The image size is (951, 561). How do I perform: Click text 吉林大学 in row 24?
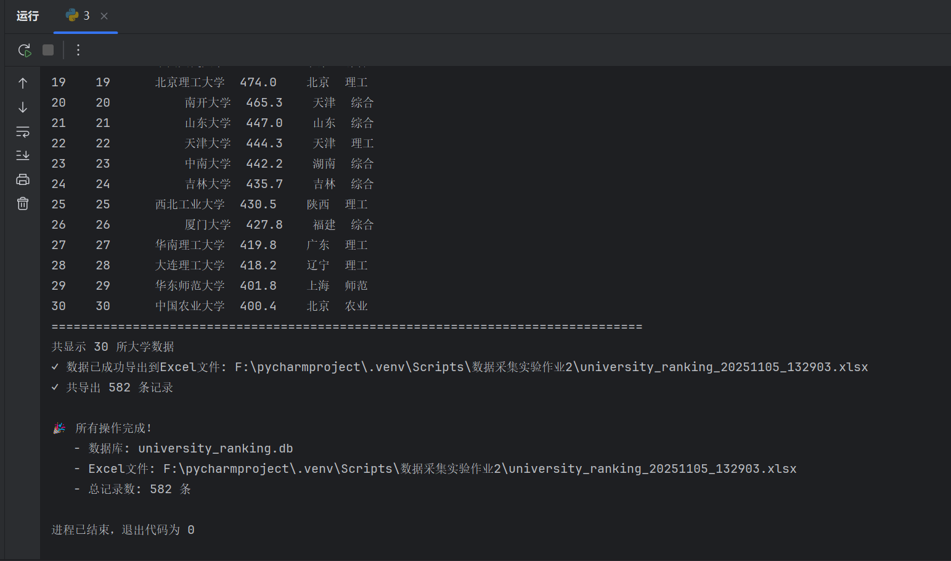click(x=208, y=184)
